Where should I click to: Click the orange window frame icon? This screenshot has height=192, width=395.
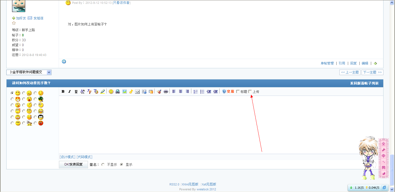click(x=151, y=91)
